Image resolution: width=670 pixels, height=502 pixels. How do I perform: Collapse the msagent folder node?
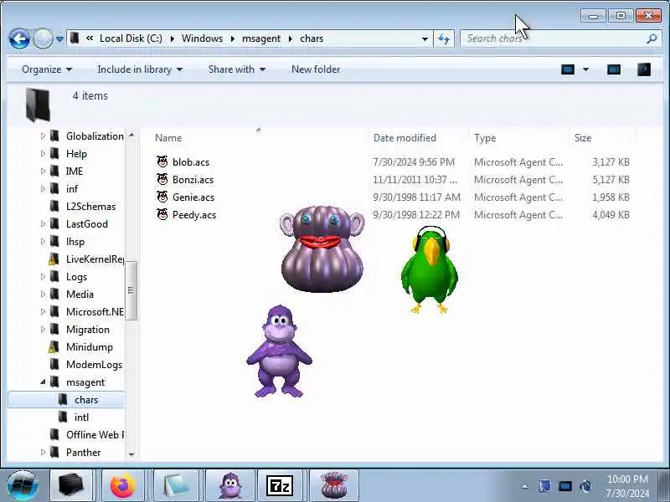click(x=43, y=382)
